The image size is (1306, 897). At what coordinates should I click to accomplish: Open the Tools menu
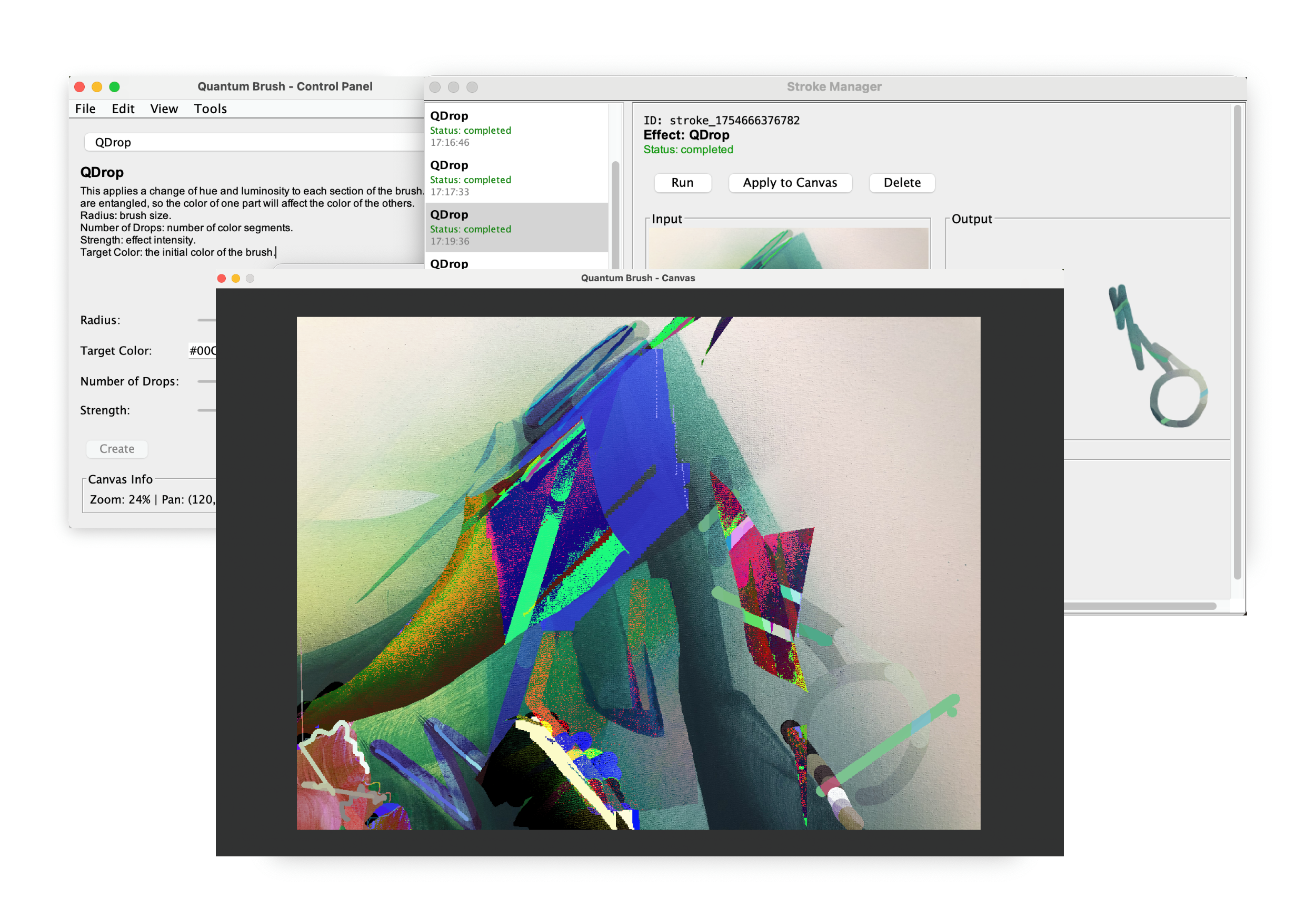tap(210, 109)
